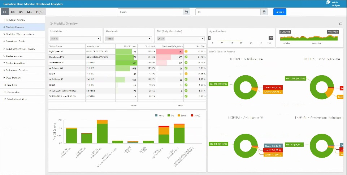
Task: Expand the Alert levels dropdown
Action: pyautogui.click(x=150, y=38)
